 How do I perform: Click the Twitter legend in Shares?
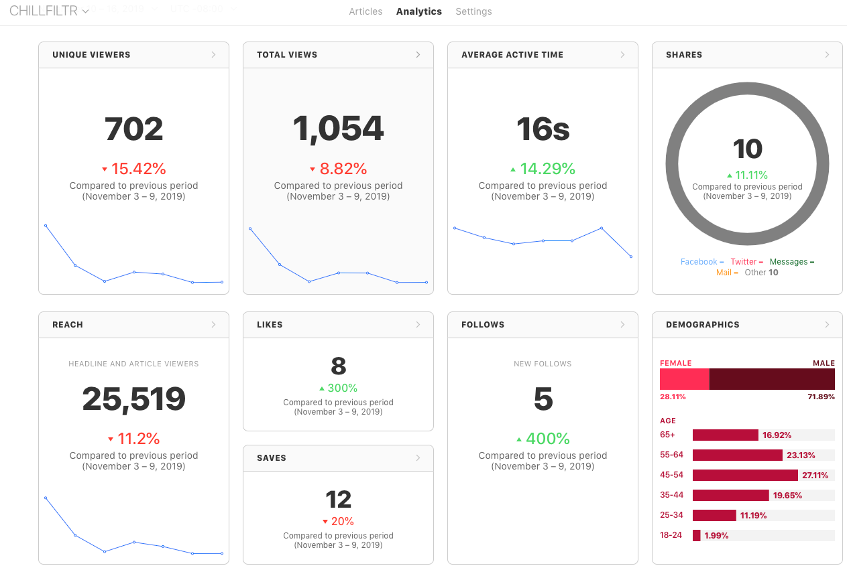[747, 262]
